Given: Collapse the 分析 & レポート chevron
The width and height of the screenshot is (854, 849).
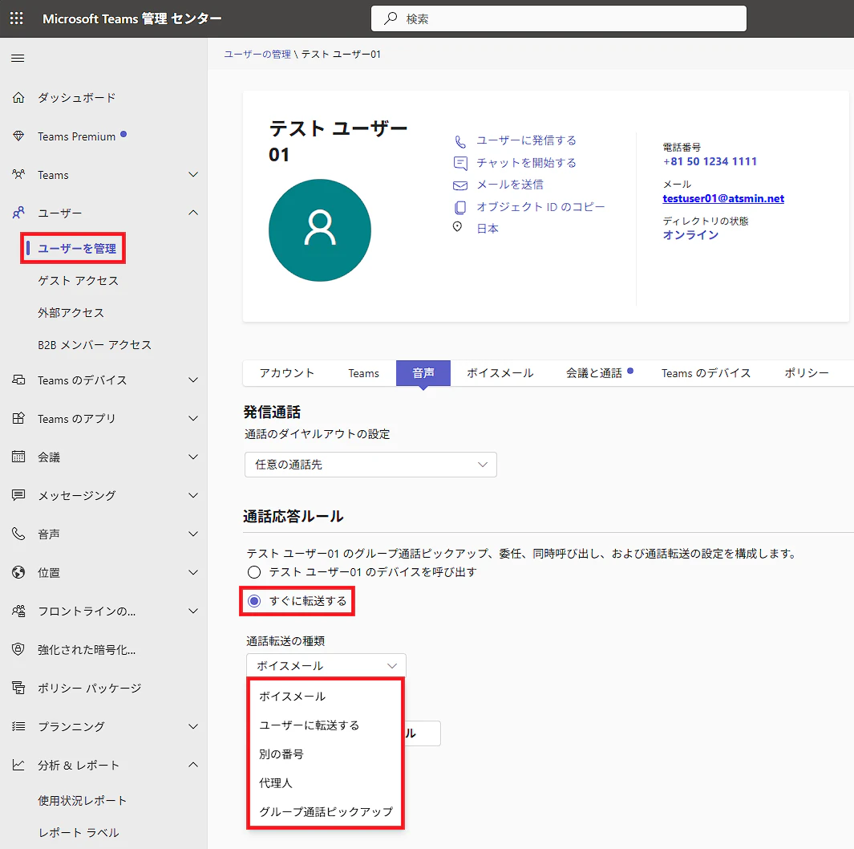Looking at the screenshot, I should pyautogui.click(x=192, y=765).
